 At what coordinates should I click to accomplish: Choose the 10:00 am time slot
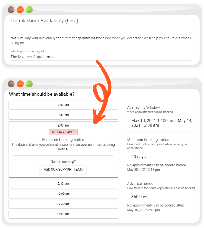click(x=63, y=194)
